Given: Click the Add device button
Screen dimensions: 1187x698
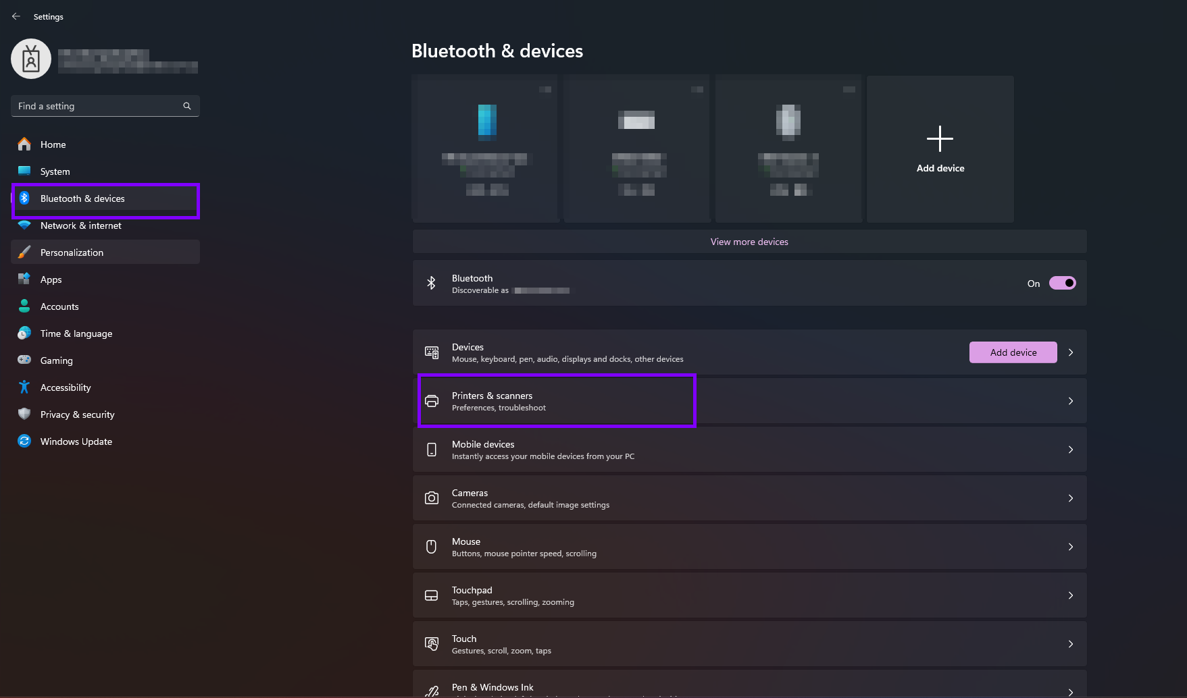Looking at the screenshot, I should click(x=1013, y=352).
